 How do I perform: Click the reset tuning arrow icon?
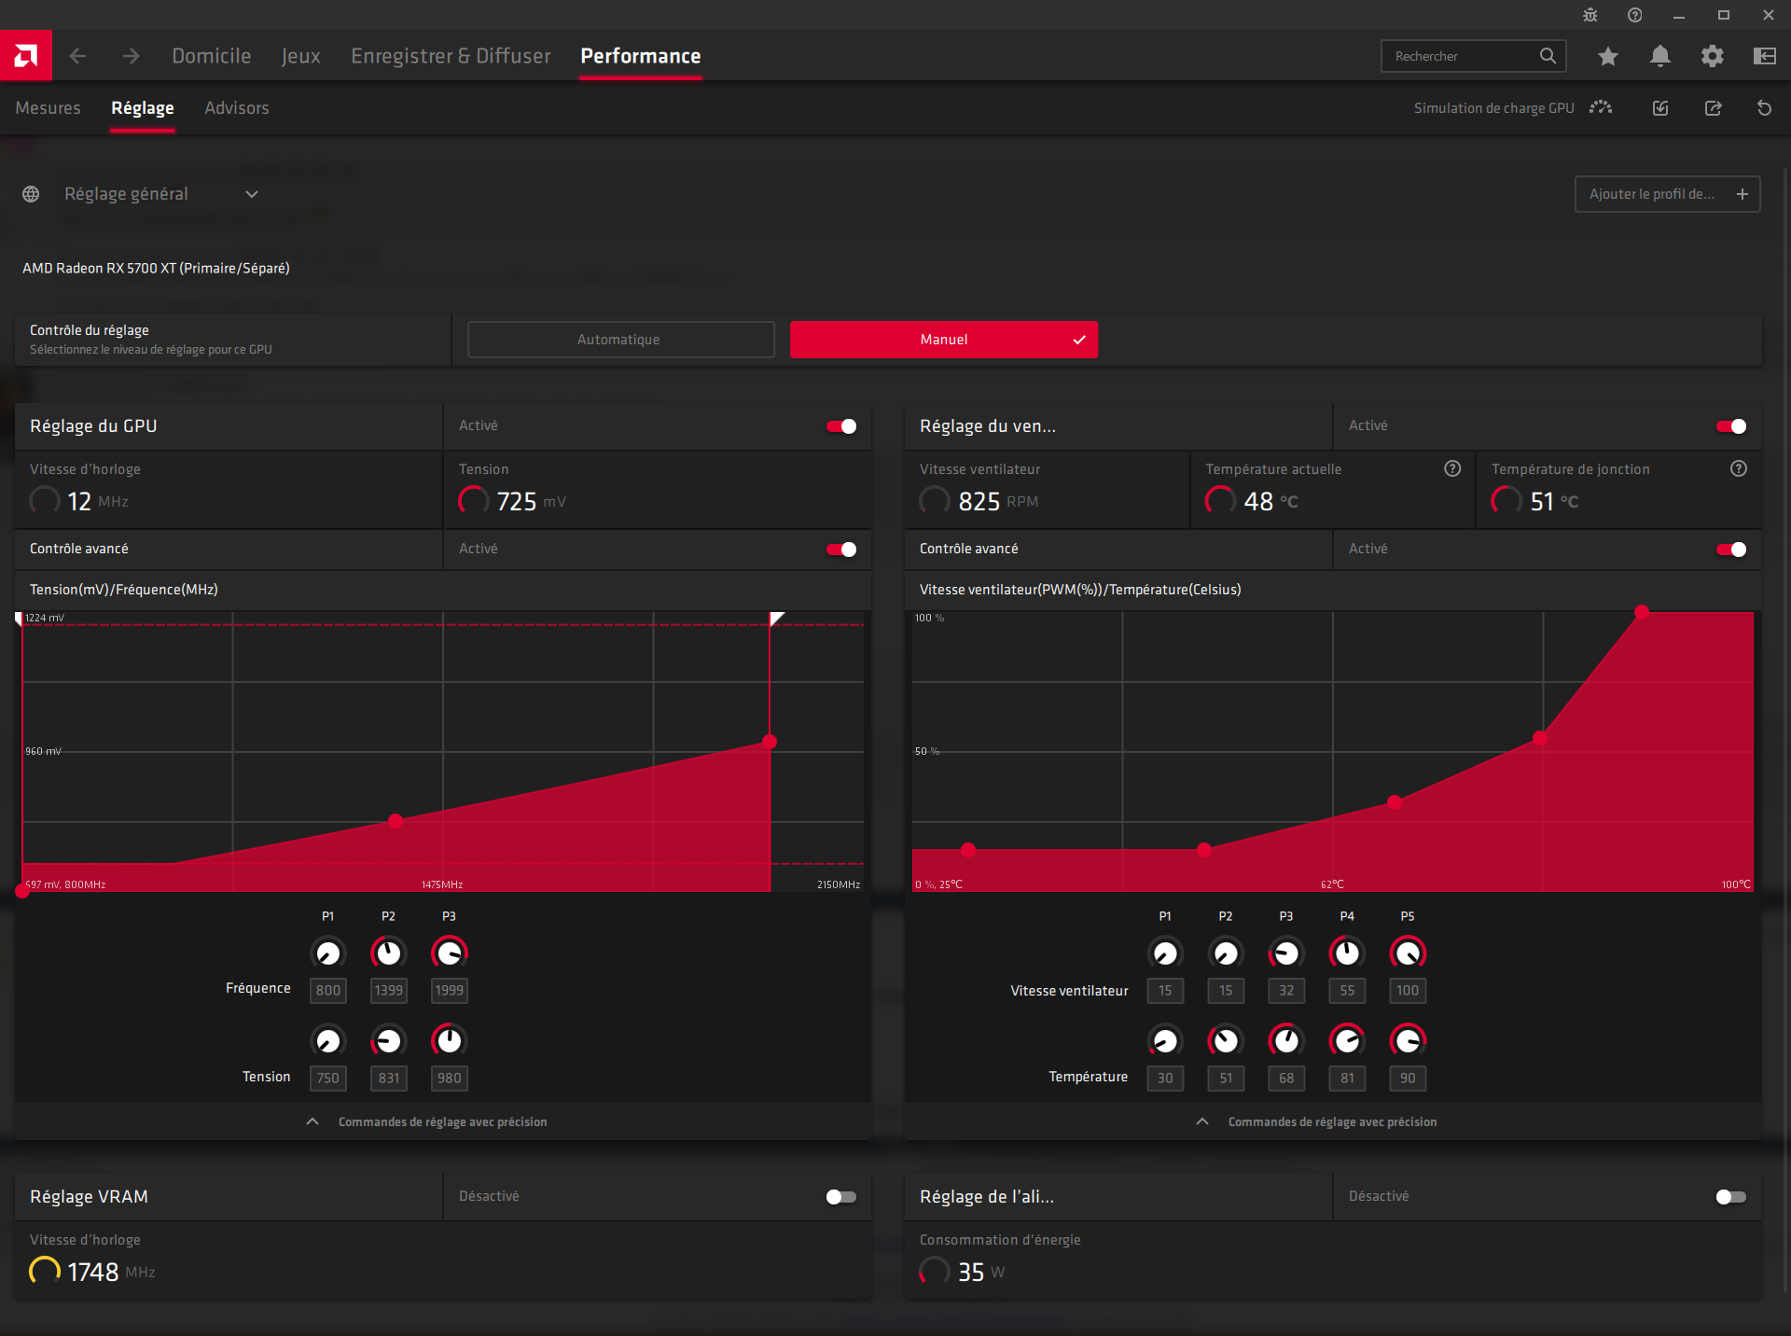(x=1764, y=108)
